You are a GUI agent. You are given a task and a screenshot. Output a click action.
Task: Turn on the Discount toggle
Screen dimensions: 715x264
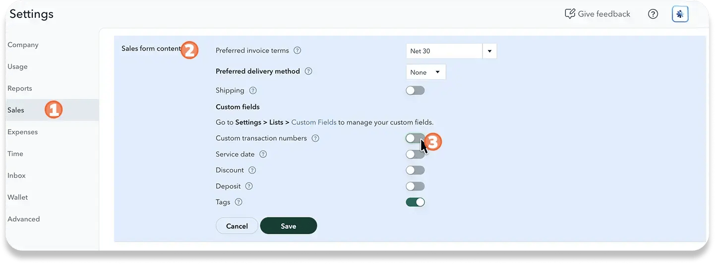(x=415, y=170)
